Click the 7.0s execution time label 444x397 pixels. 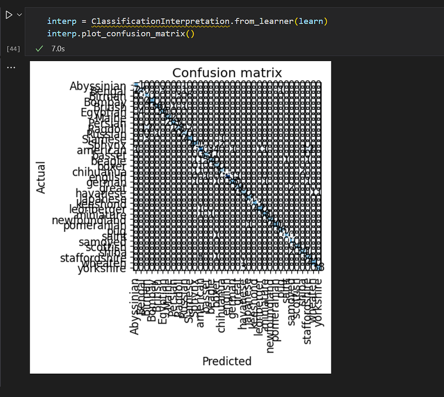tap(57, 48)
